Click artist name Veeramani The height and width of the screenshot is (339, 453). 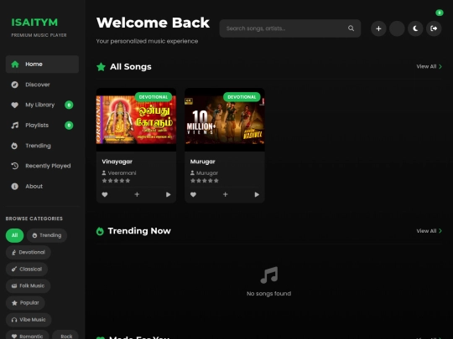tap(122, 173)
